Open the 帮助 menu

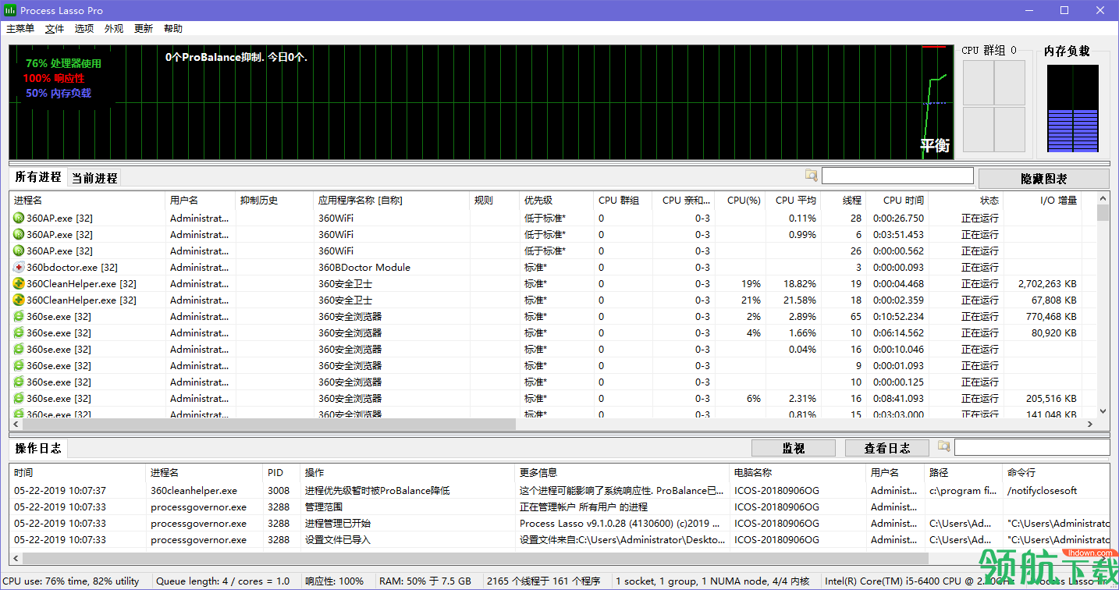point(173,29)
